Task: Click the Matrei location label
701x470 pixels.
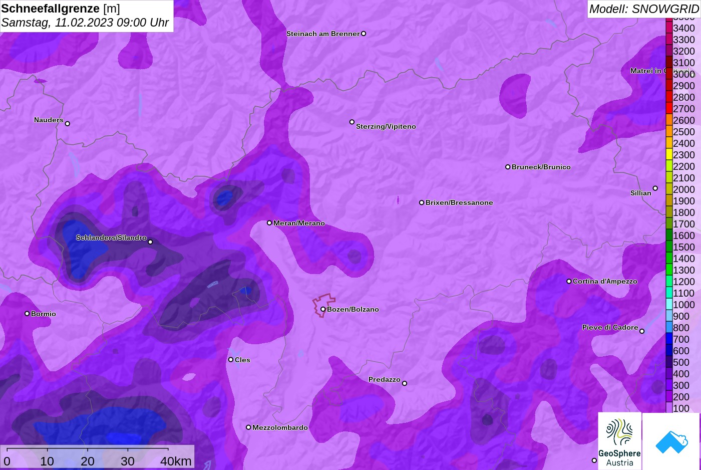Action: click(648, 71)
